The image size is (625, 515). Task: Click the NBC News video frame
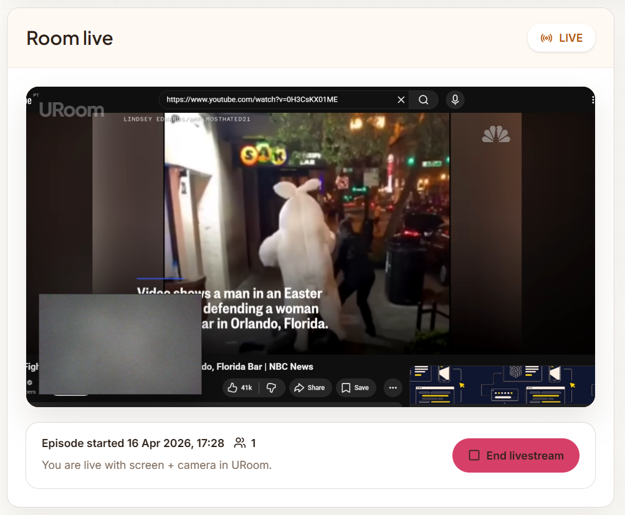click(x=307, y=233)
